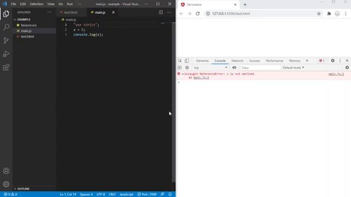
Task: Switch to the Network DevTools tab
Action: click(x=237, y=61)
